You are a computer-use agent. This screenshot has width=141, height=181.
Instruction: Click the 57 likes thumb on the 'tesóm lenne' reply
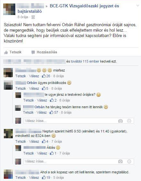click(x=54, y=112)
